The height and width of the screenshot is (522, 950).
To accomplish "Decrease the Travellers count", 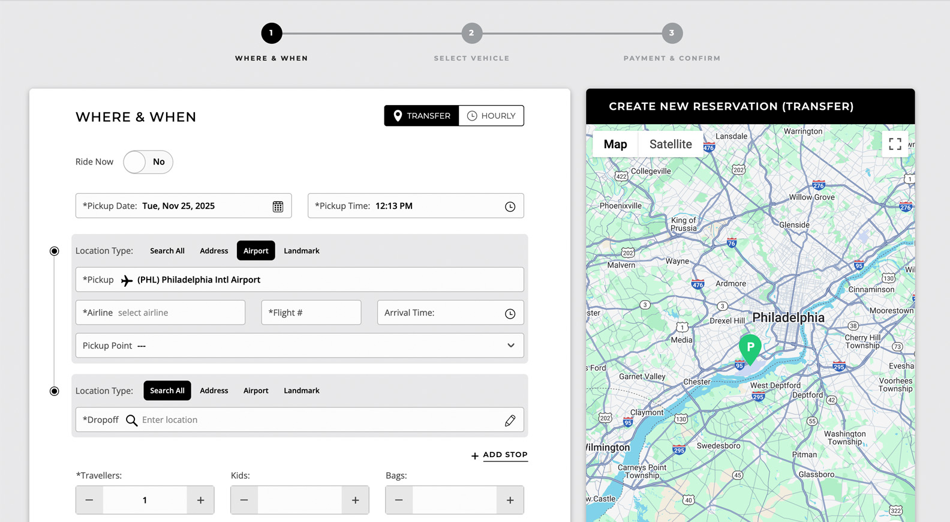I will coord(89,500).
